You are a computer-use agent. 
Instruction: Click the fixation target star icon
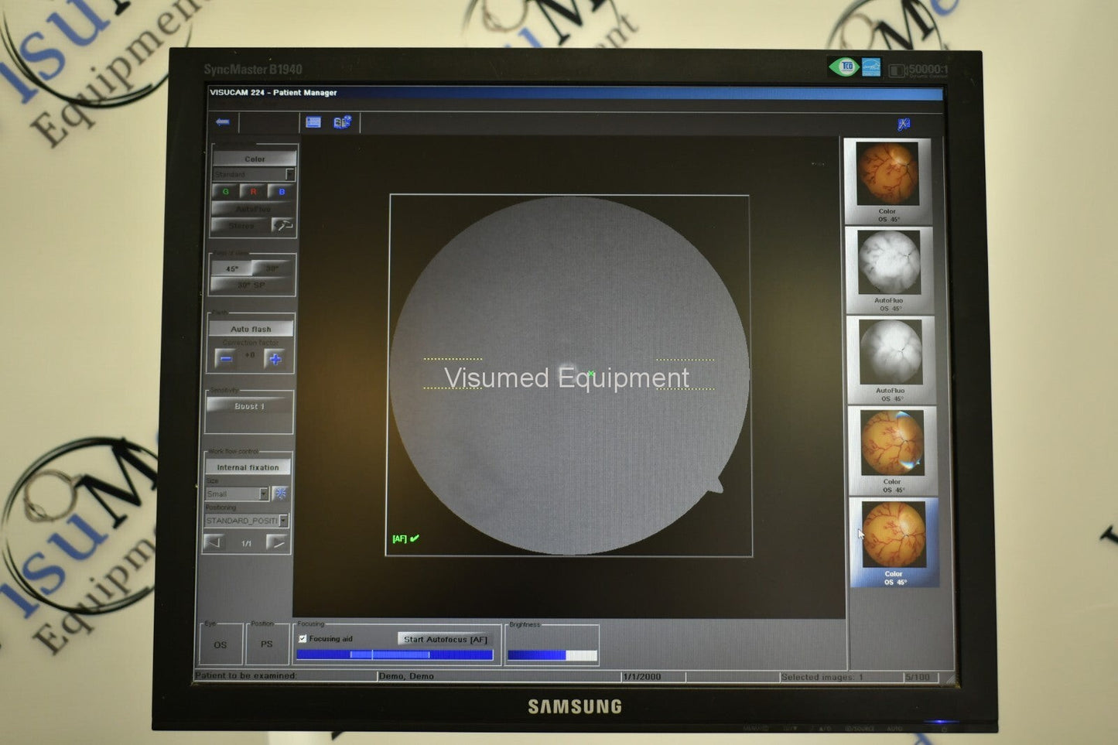(280, 493)
